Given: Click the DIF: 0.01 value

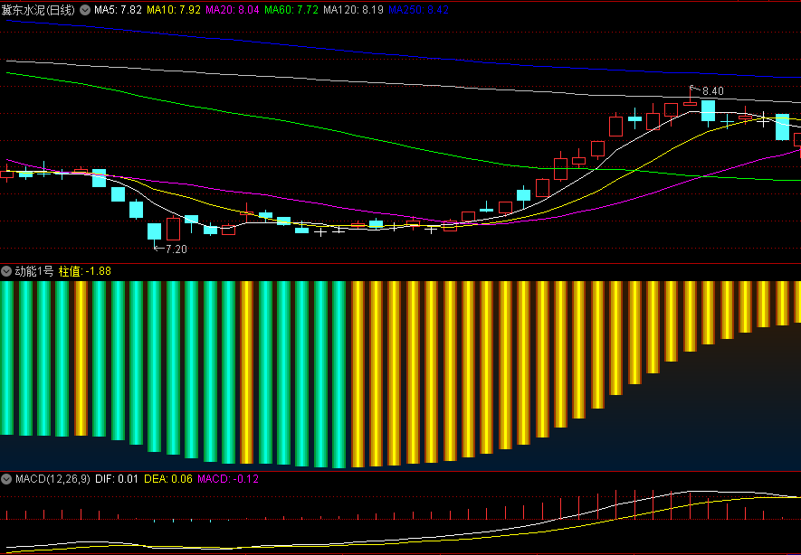Looking at the screenshot, I should 117,479.
